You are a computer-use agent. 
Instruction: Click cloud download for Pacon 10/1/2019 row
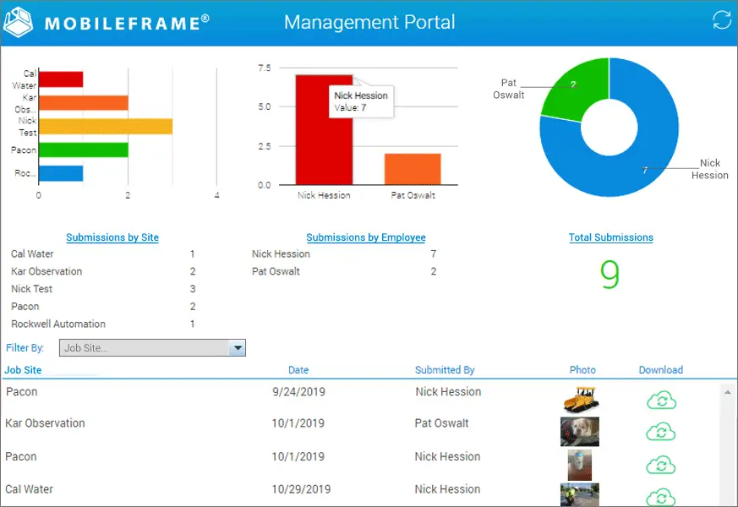pyautogui.click(x=661, y=465)
